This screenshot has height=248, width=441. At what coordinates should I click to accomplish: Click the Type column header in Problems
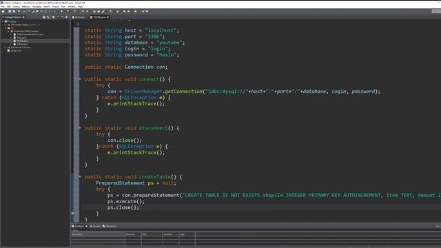coord(187,234)
